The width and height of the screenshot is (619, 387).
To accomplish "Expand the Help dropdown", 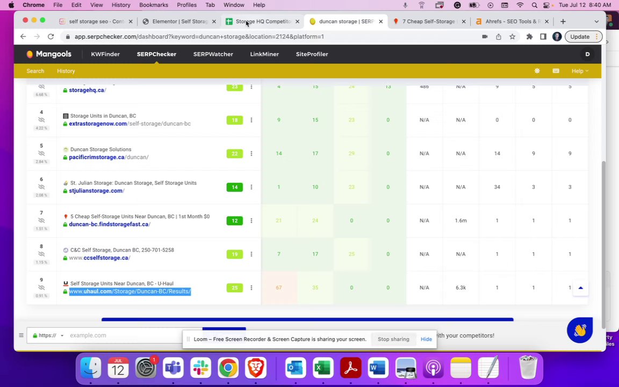I will (x=580, y=71).
